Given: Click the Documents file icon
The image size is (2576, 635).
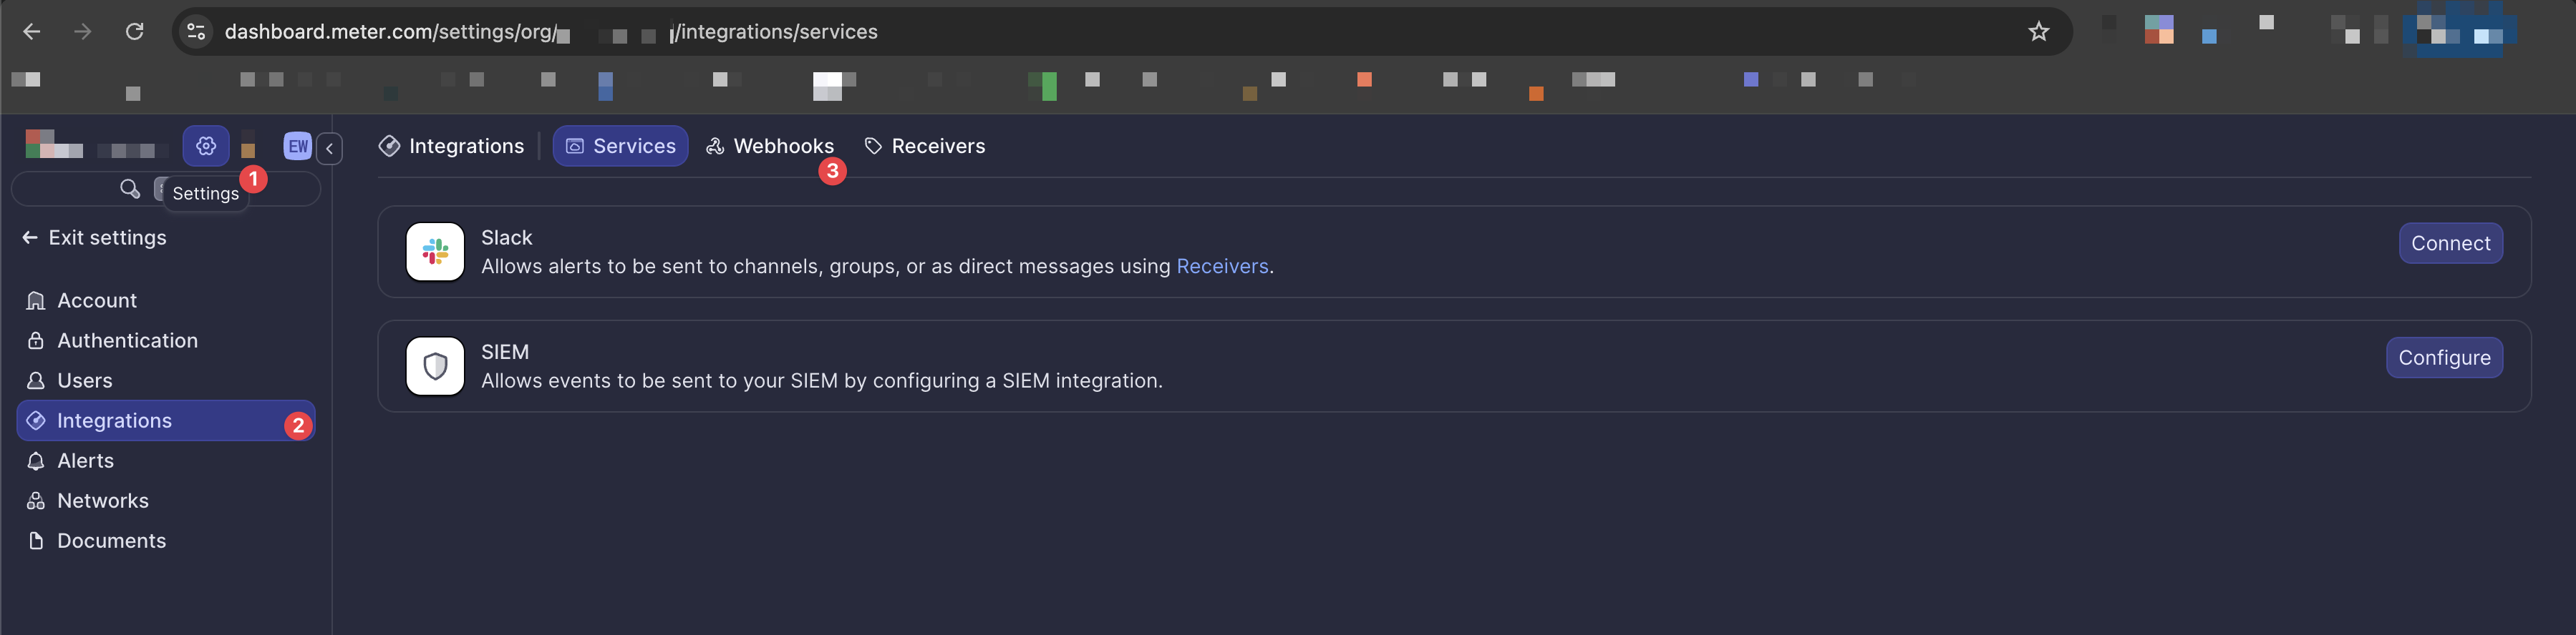Looking at the screenshot, I should (36, 540).
